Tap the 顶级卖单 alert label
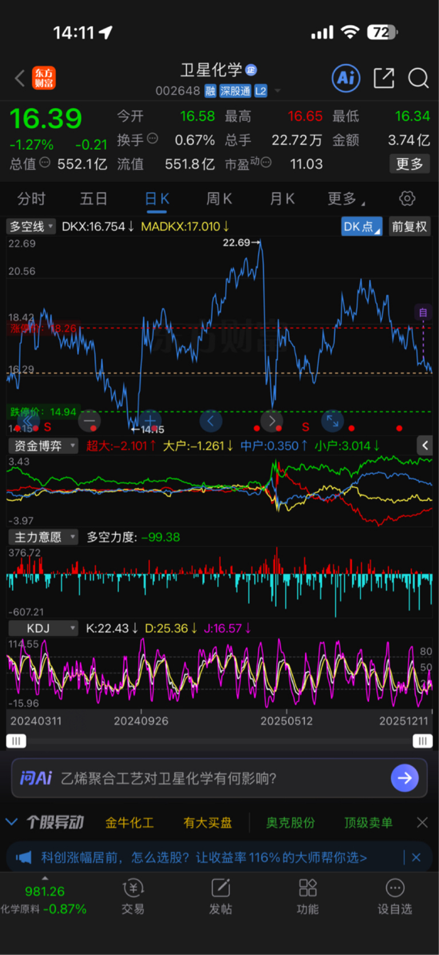 pyautogui.click(x=368, y=822)
